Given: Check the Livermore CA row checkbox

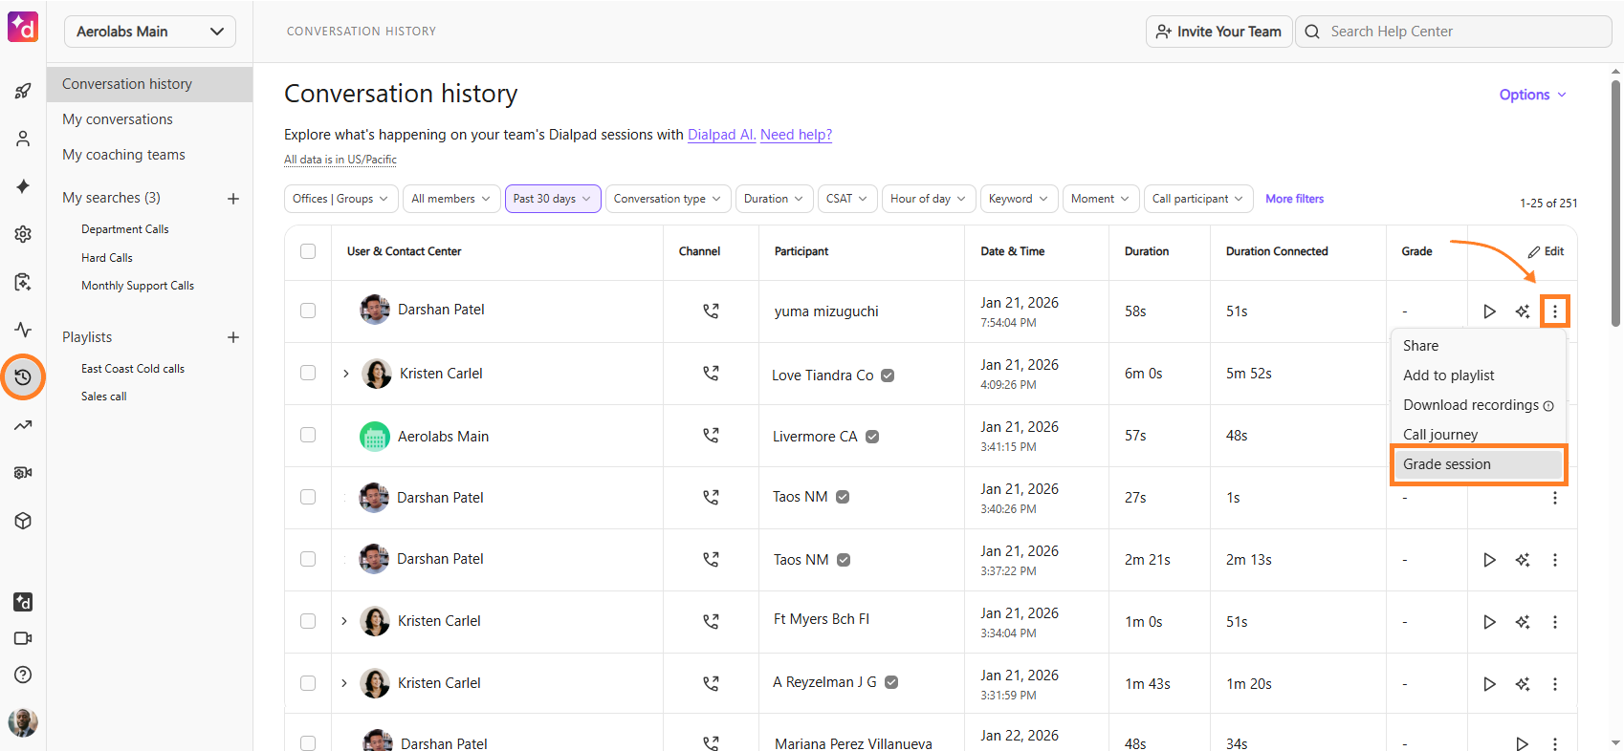Looking at the screenshot, I should [308, 435].
